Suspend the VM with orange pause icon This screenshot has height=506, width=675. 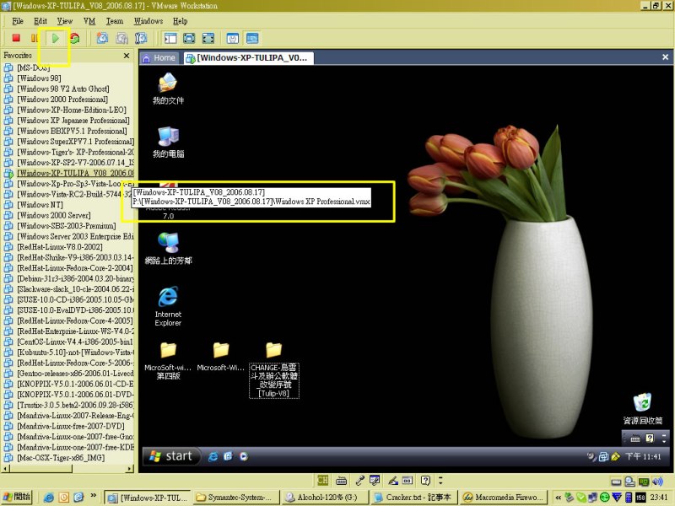point(35,38)
